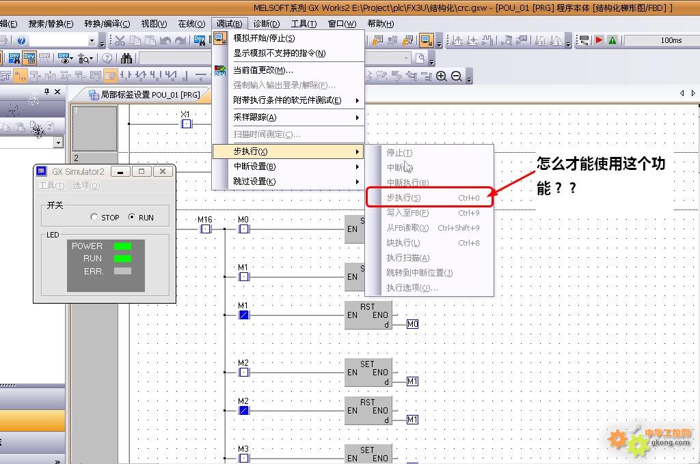This screenshot has width=700, height=464.
Task: Click the Paste icon in main toolbar
Action: [x=150, y=41]
